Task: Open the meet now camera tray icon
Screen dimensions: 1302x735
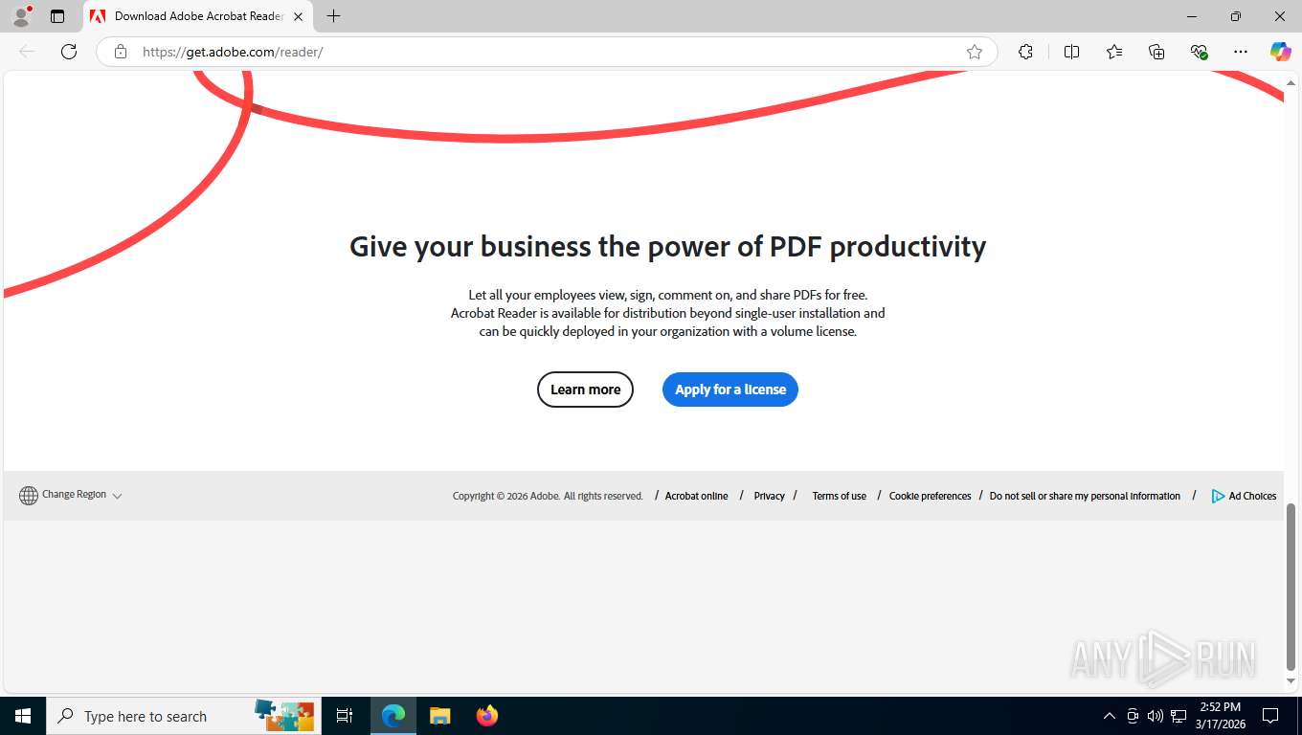Action: 1133,716
